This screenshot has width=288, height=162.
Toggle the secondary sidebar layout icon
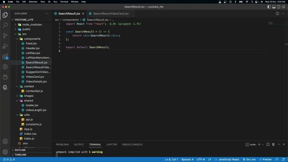coord(279,7)
